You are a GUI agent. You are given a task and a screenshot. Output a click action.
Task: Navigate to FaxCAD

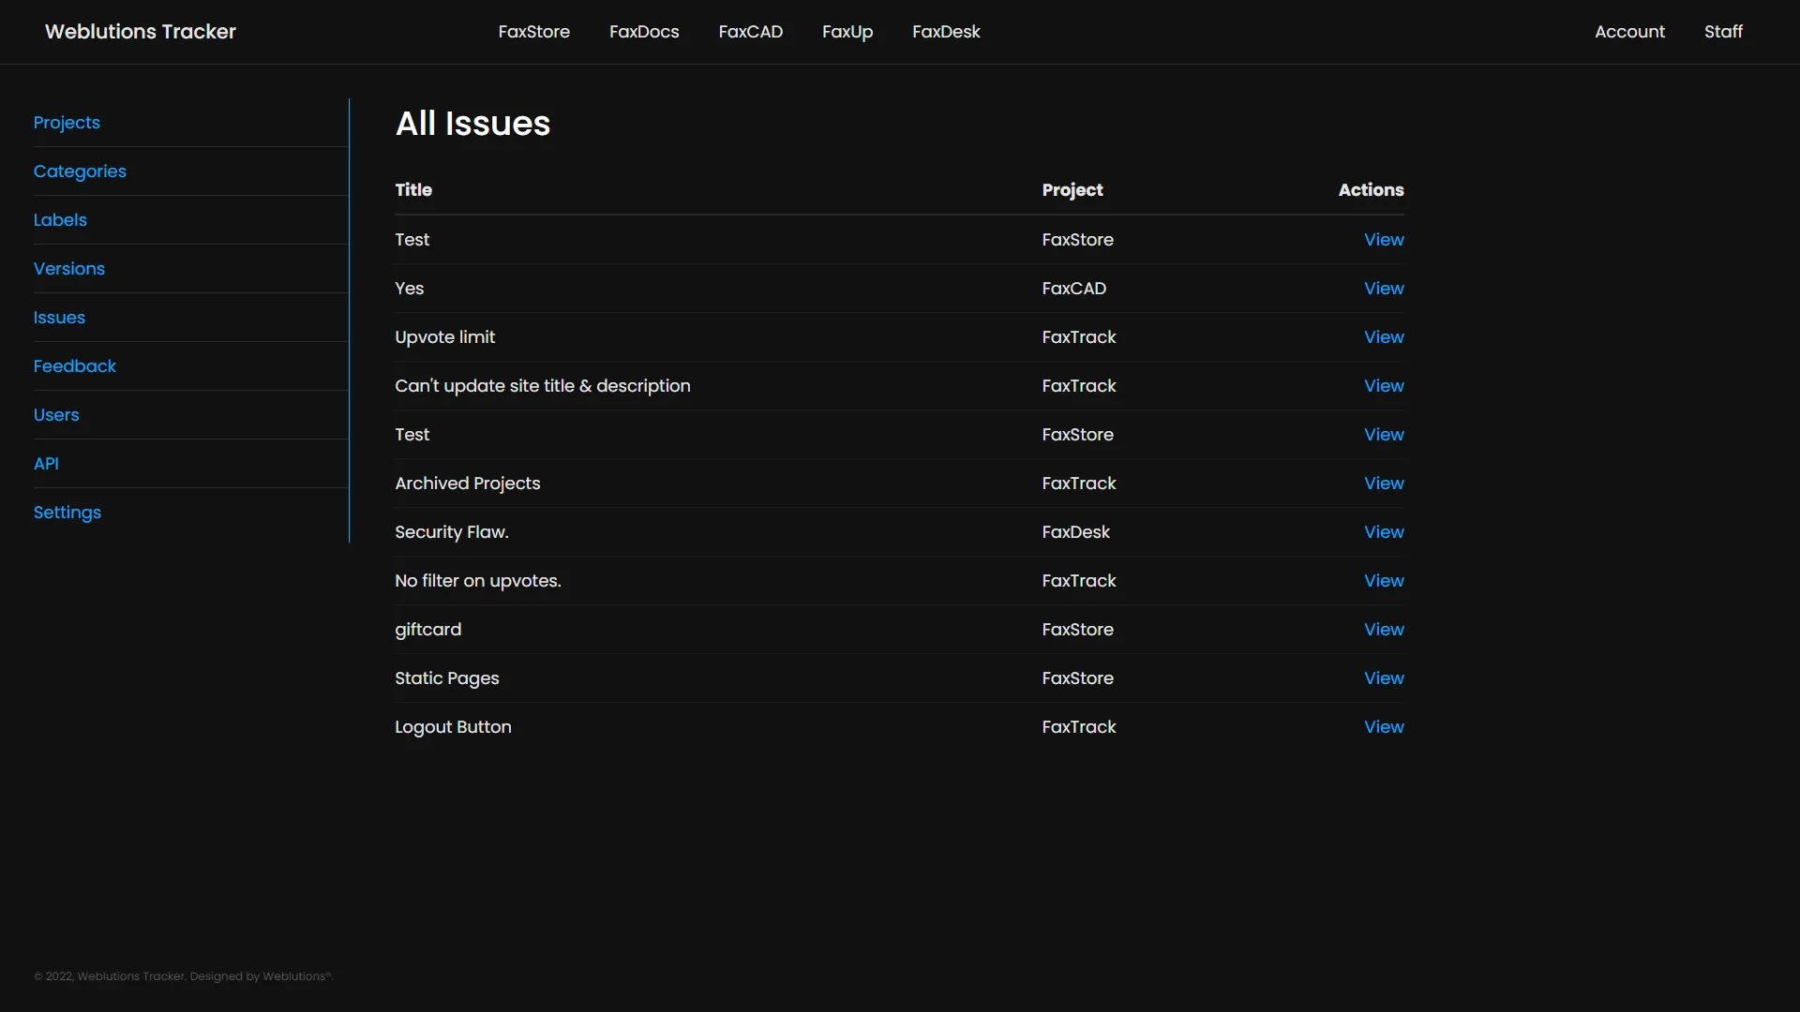point(750,31)
